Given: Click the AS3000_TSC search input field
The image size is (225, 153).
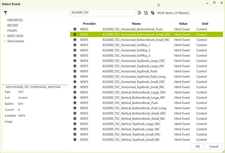Looking at the screenshot, I should tap(103, 13).
